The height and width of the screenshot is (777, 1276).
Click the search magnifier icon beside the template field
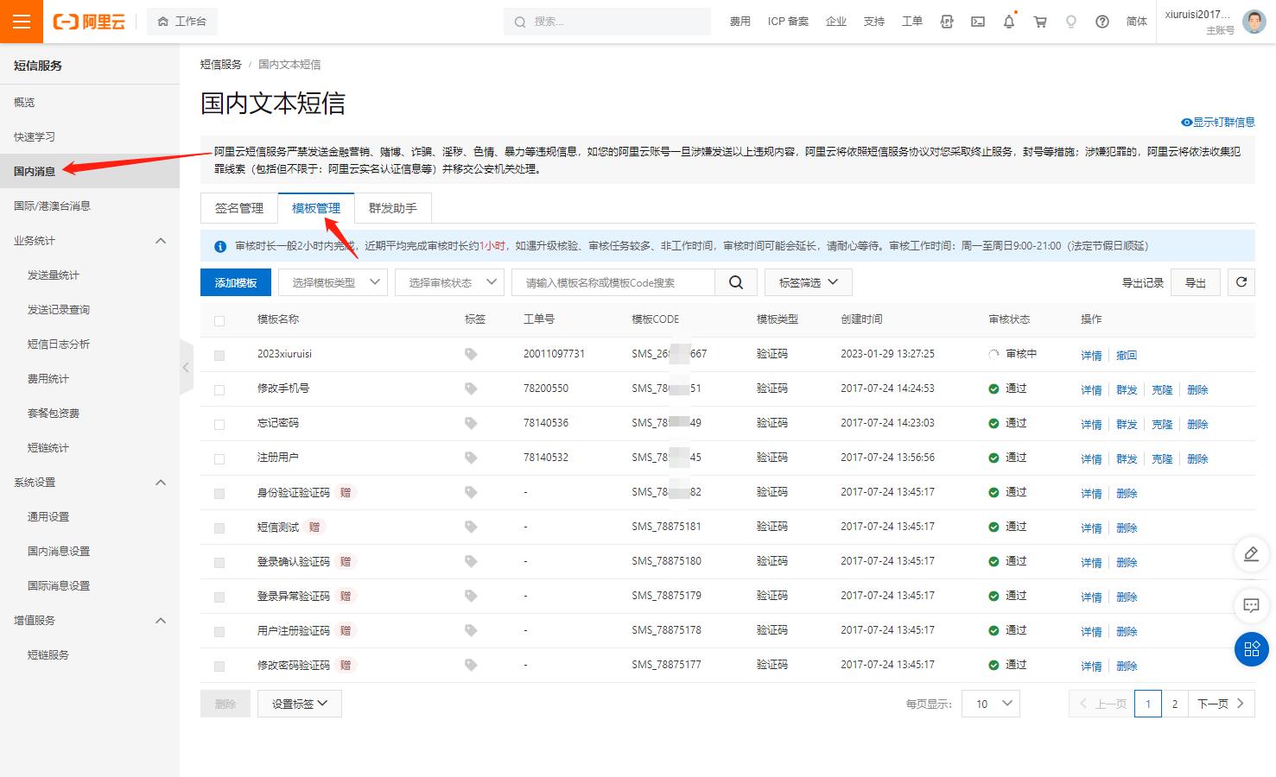(x=735, y=281)
